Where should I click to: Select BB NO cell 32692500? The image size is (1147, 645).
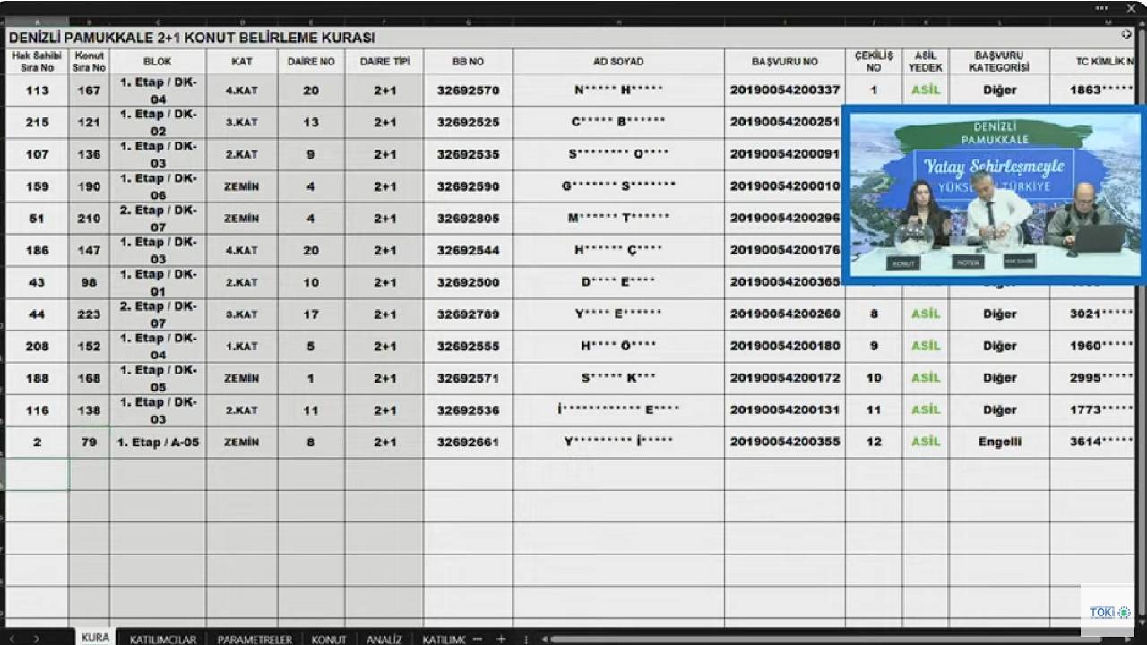point(468,282)
